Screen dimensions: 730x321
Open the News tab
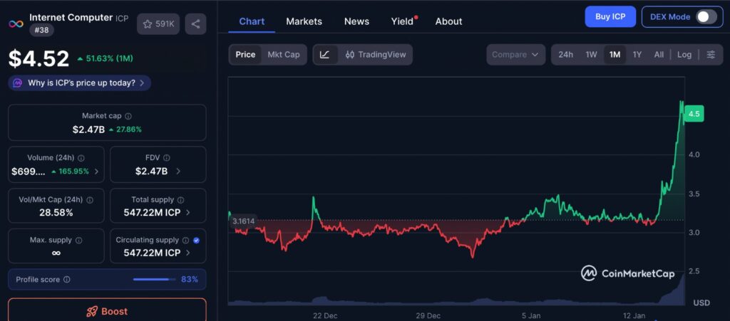(356, 21)
